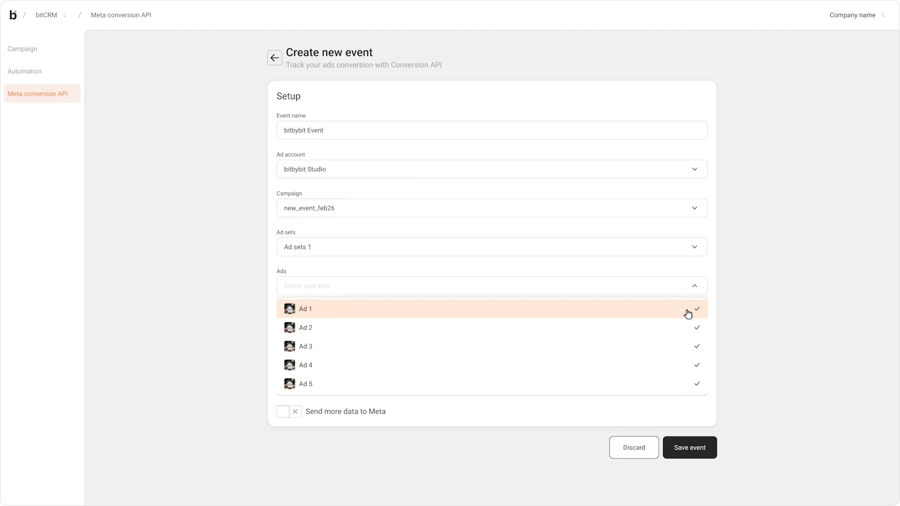900x506 pixels.
Task: Click the Event name input field
Action: (x=491, y=130)
